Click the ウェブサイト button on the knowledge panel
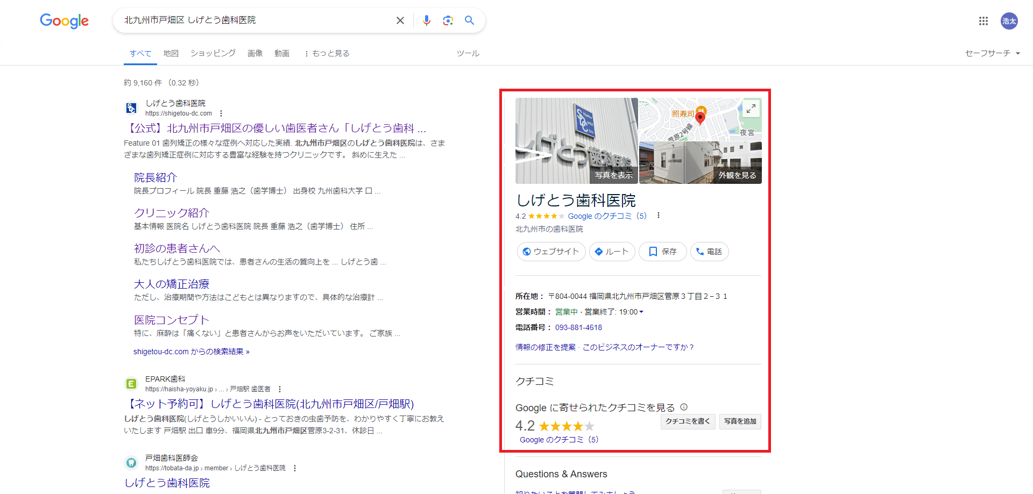 [550, 251]
